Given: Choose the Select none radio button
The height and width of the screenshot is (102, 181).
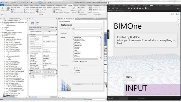Looking at the screenshot, I should [80, 62].
